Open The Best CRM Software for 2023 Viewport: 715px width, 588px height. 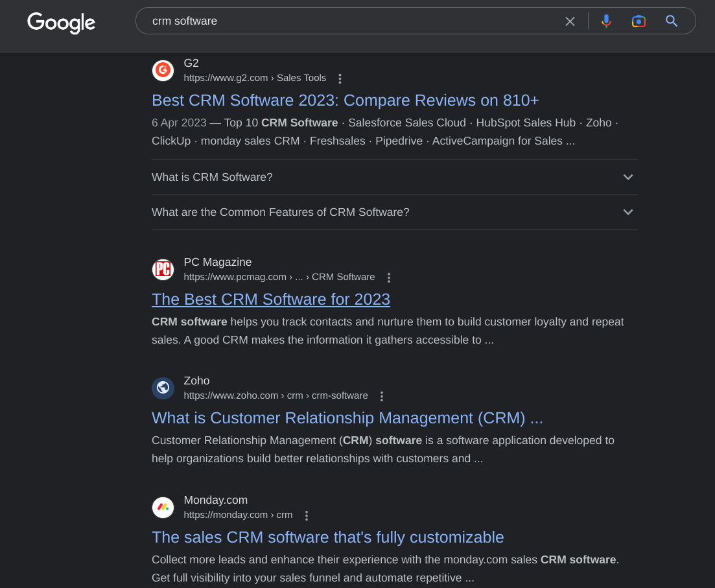pyautogui.click(x=271, y=300)
